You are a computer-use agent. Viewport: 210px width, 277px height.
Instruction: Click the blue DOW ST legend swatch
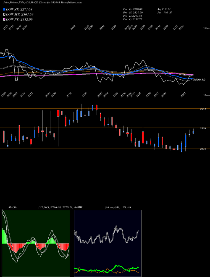coord(4,9)
